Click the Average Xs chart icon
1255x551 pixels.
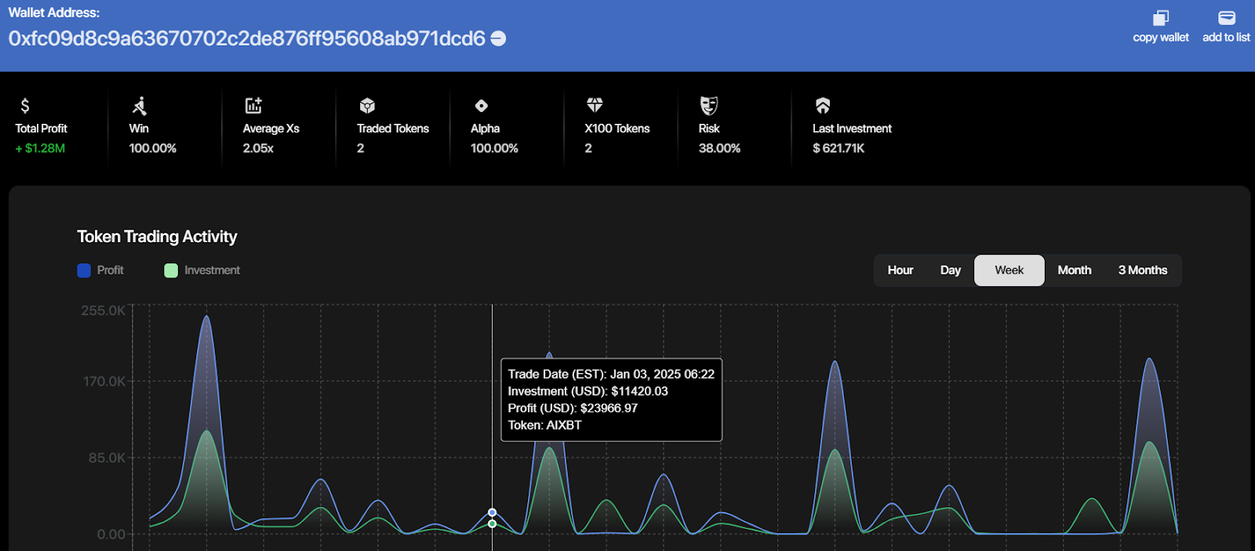[253, 106]
